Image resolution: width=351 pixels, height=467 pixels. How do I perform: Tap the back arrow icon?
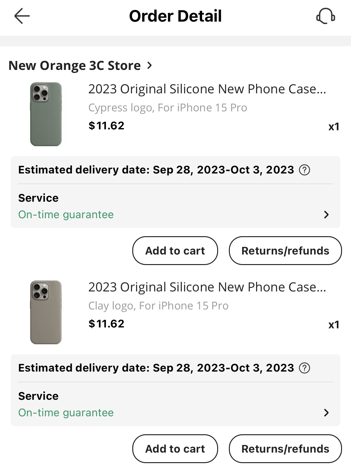click(22, 16)
